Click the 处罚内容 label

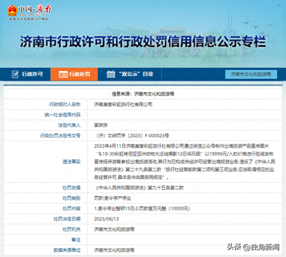(x=71, y=208)
